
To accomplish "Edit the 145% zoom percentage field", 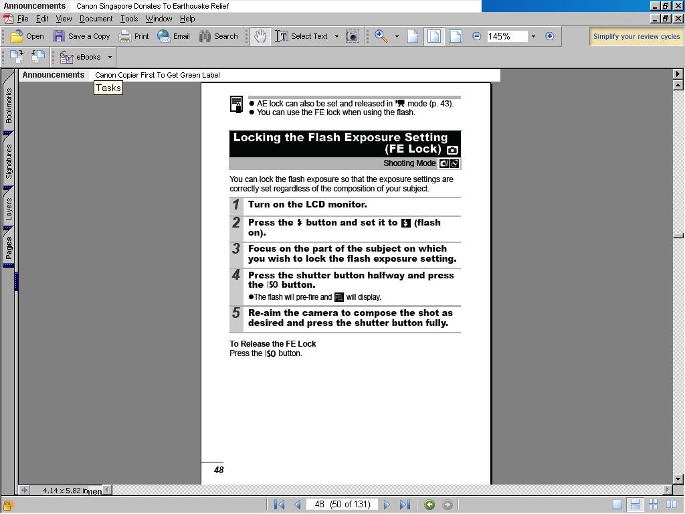I will click(x=507, y=36).
